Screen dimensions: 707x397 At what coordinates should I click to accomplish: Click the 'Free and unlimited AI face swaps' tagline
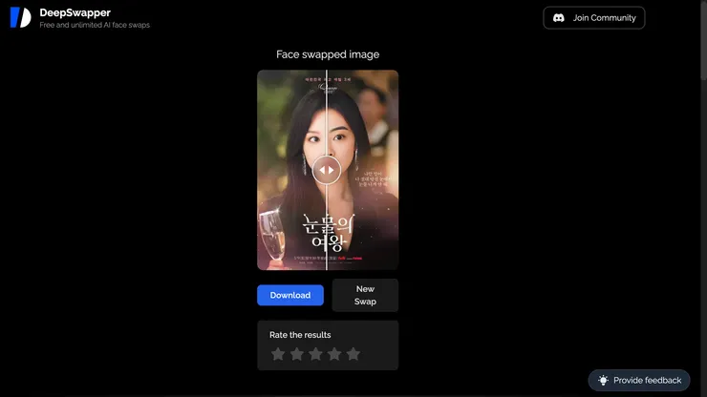(x=95, y=25)
